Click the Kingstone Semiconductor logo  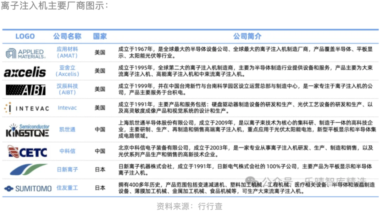tap(28, 130)
